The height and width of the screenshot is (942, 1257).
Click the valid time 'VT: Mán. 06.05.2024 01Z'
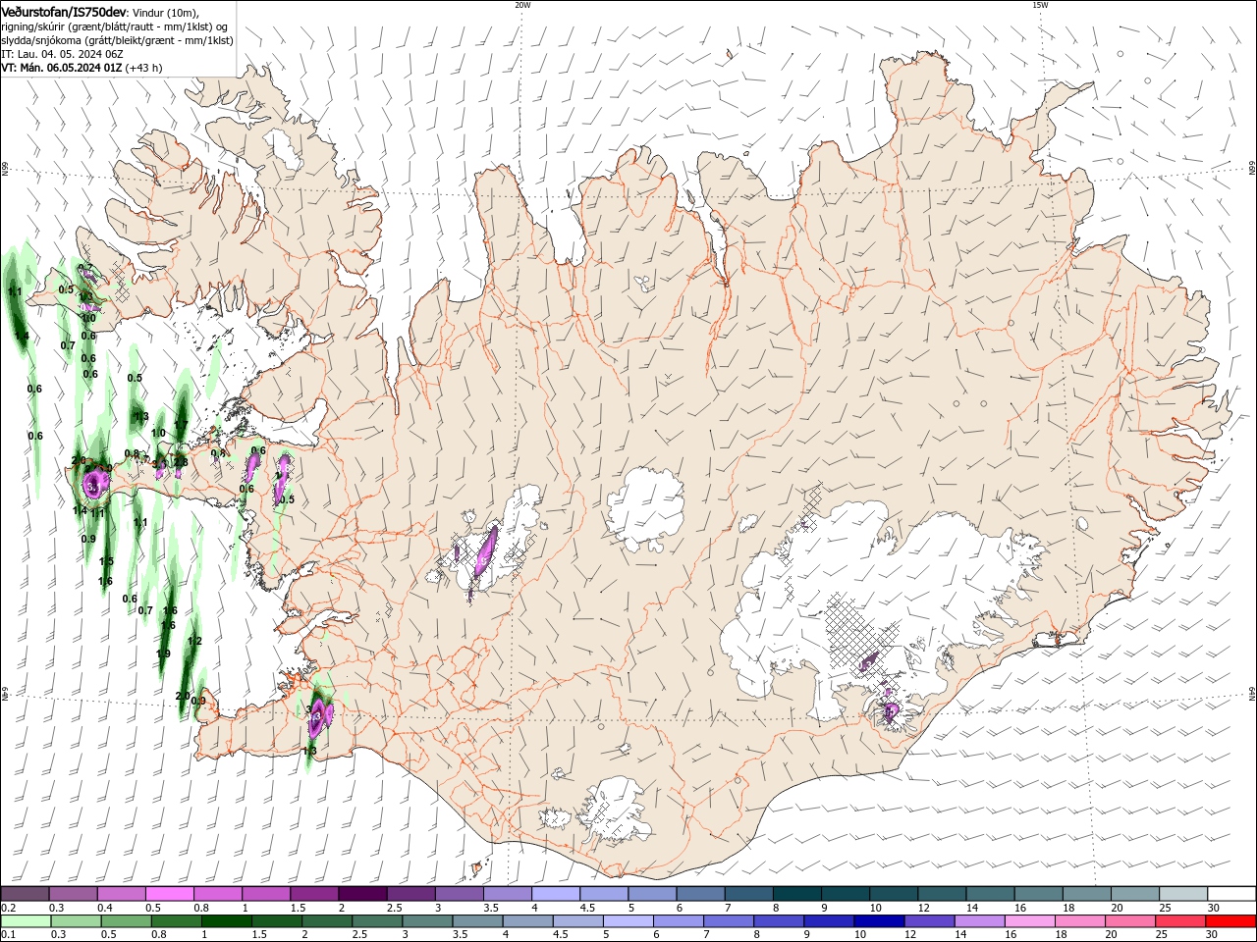pyautogui.click(x=61, y=68)
